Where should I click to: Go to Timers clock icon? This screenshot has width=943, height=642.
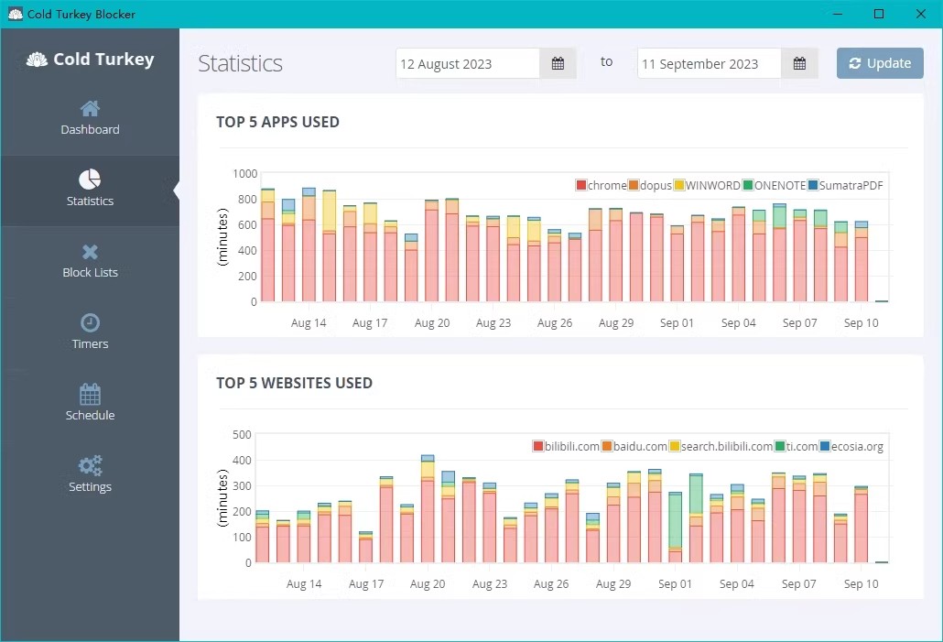coord(90,323)
